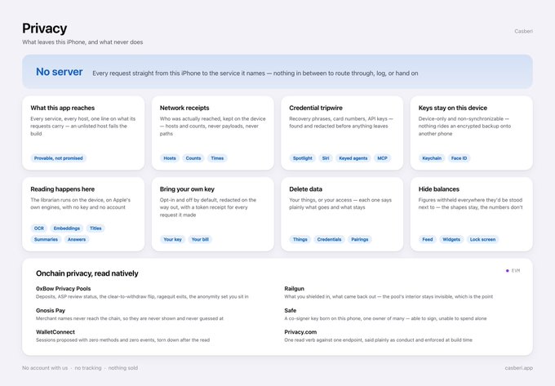
Task: Click the 'Widgets' tag
Action: point(451,240)
